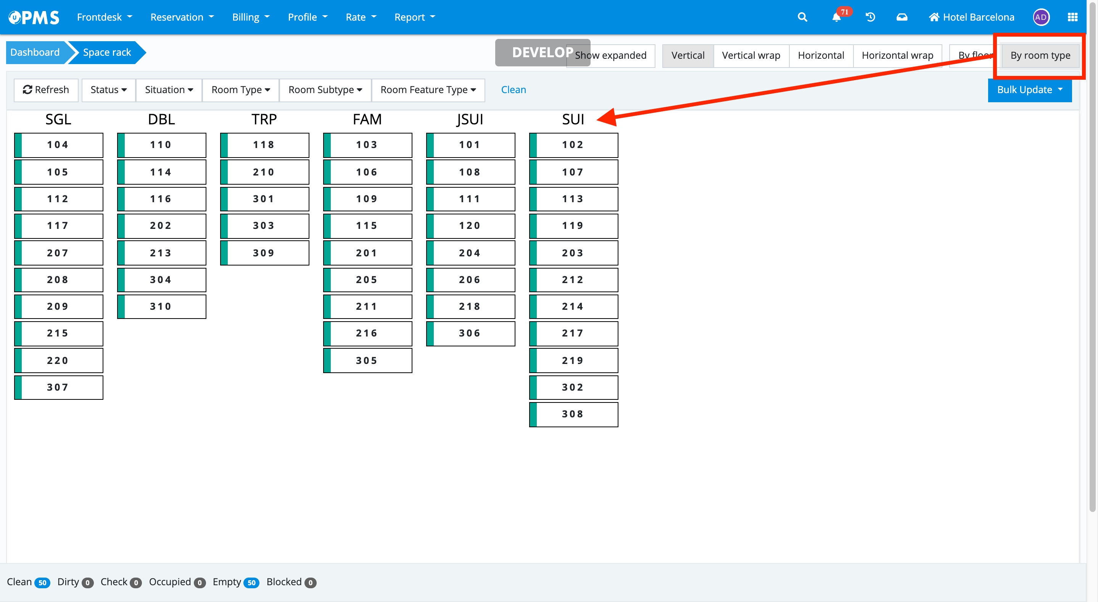
Task: Click the PMS logo
Action: pos(34,17)
